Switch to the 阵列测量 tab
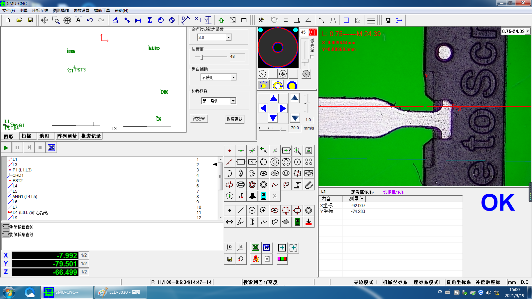The width and height of the screenshot is (532, 299). click(67, 136)
